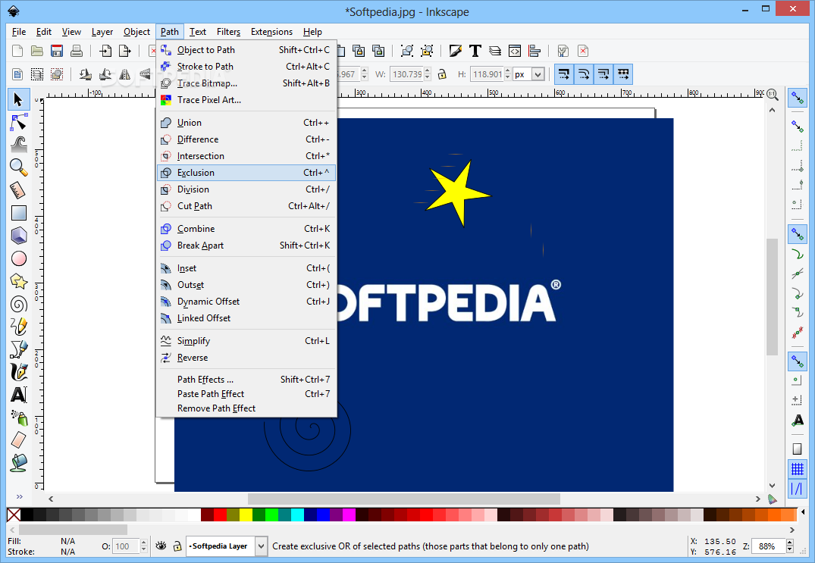Select the Ellipse circle tool
Viewport: 815px width, 563px height.
(18, 258)
